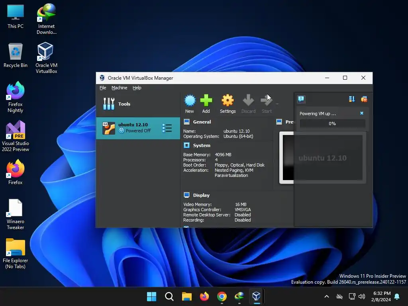Click the sort notifications icon in progress panel
Image resolution: width=408 pixels, height=306 pixels.
(x=352, y=99)
